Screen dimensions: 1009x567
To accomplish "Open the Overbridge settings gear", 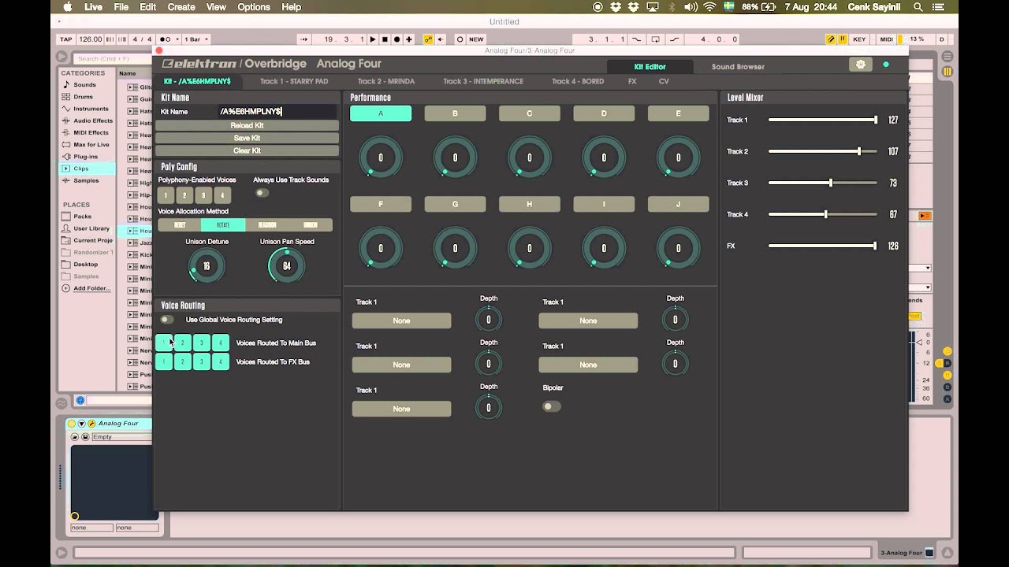I will (860, 65).
